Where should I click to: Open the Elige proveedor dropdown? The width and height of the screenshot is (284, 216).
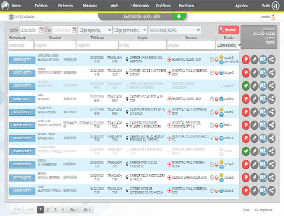pos(130,30)
